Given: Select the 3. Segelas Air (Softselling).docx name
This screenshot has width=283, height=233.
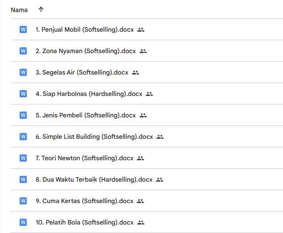Looking at the screenshot, I should pos(82,72).
